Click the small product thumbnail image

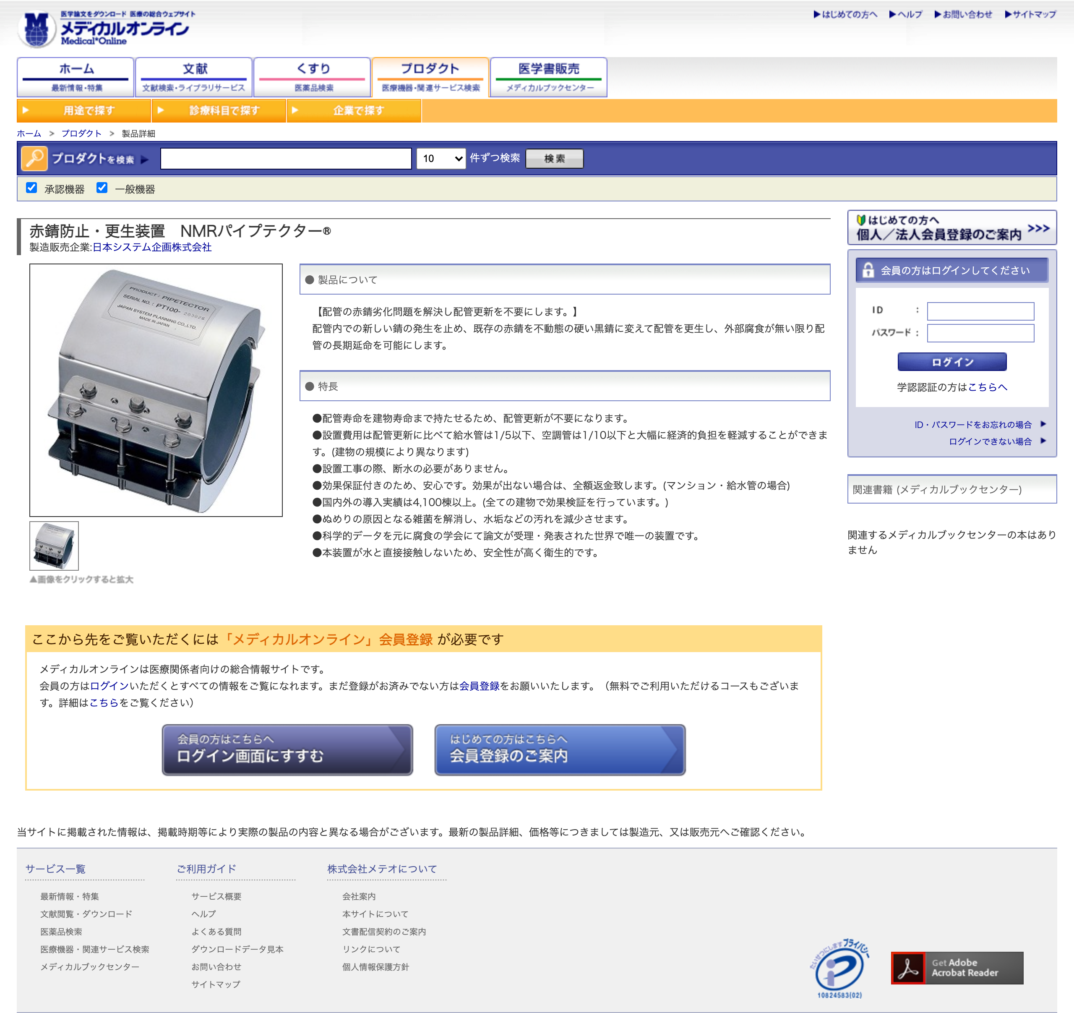click(54, 546)
